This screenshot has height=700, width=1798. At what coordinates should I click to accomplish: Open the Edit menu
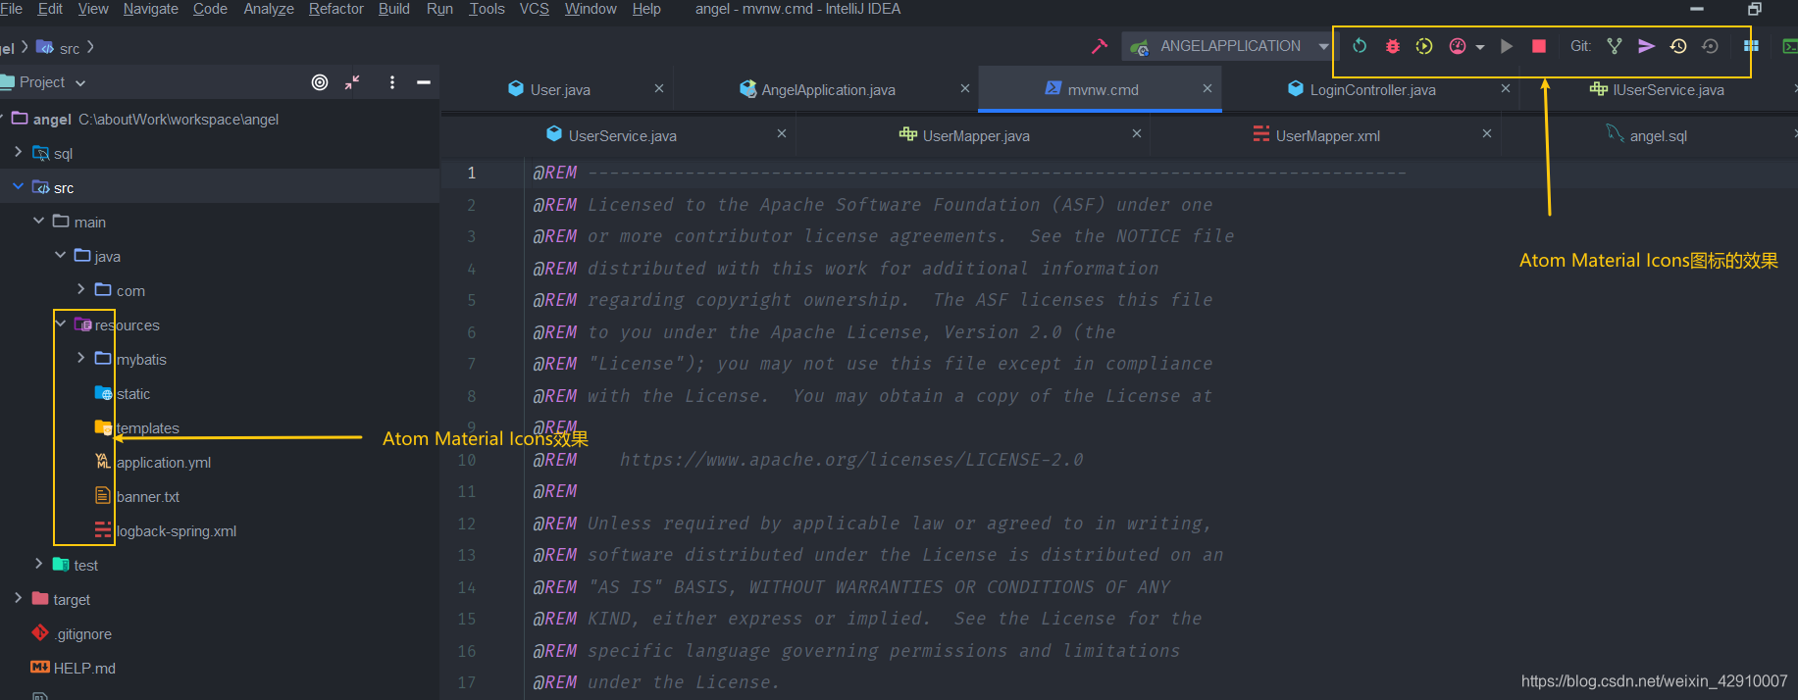50,9
